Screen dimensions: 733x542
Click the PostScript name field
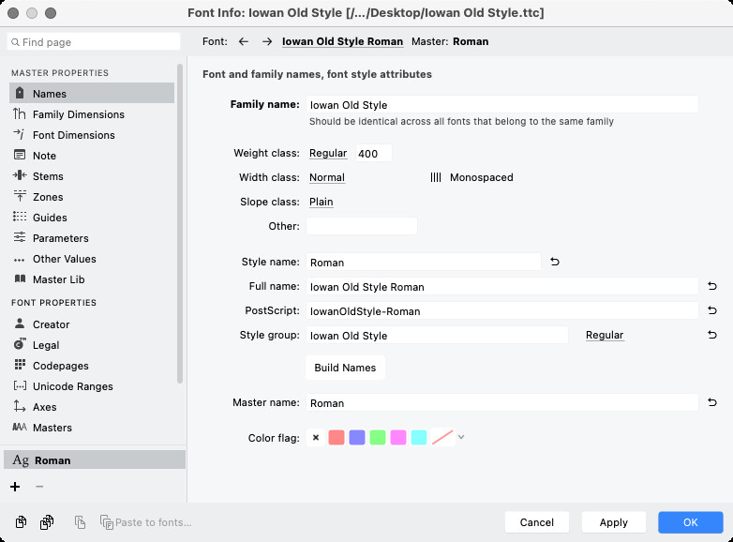[502, 310]
